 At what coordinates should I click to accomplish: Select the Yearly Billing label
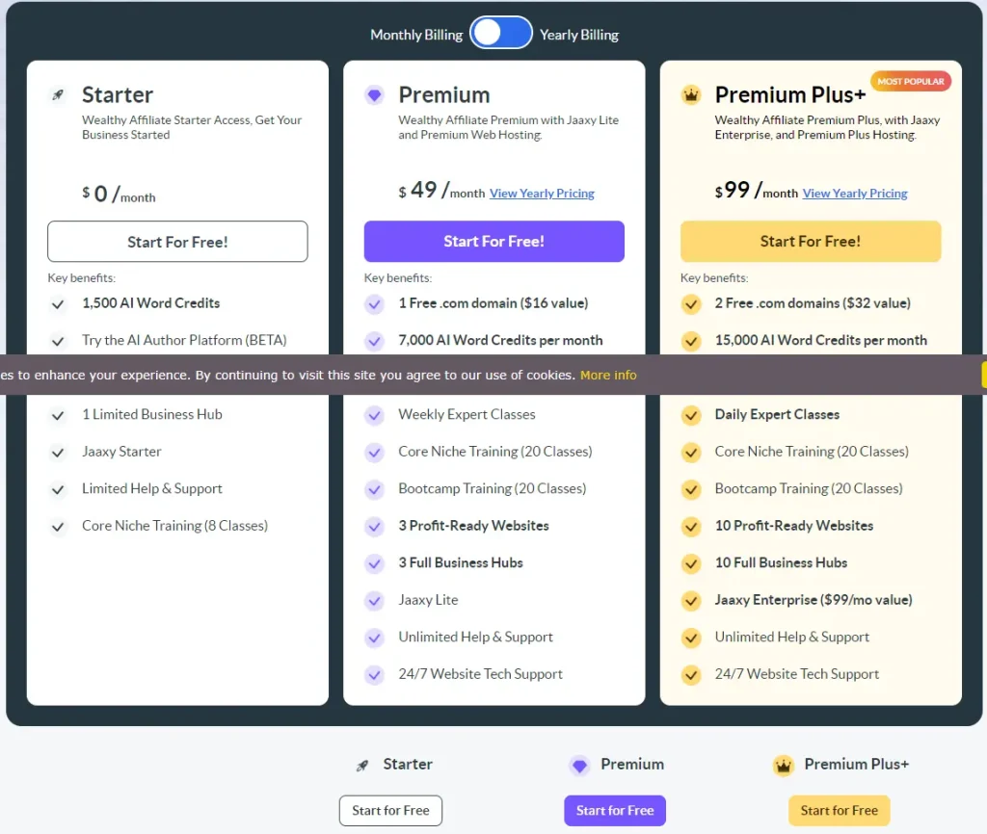pos(578,35)
